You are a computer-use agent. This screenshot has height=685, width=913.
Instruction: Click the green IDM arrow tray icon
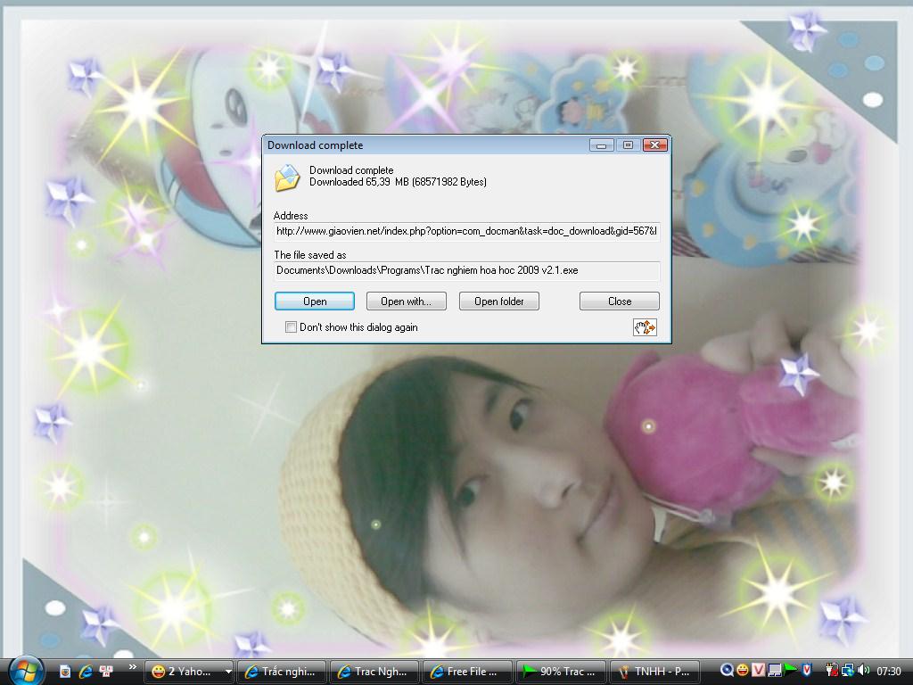point(790,670)
